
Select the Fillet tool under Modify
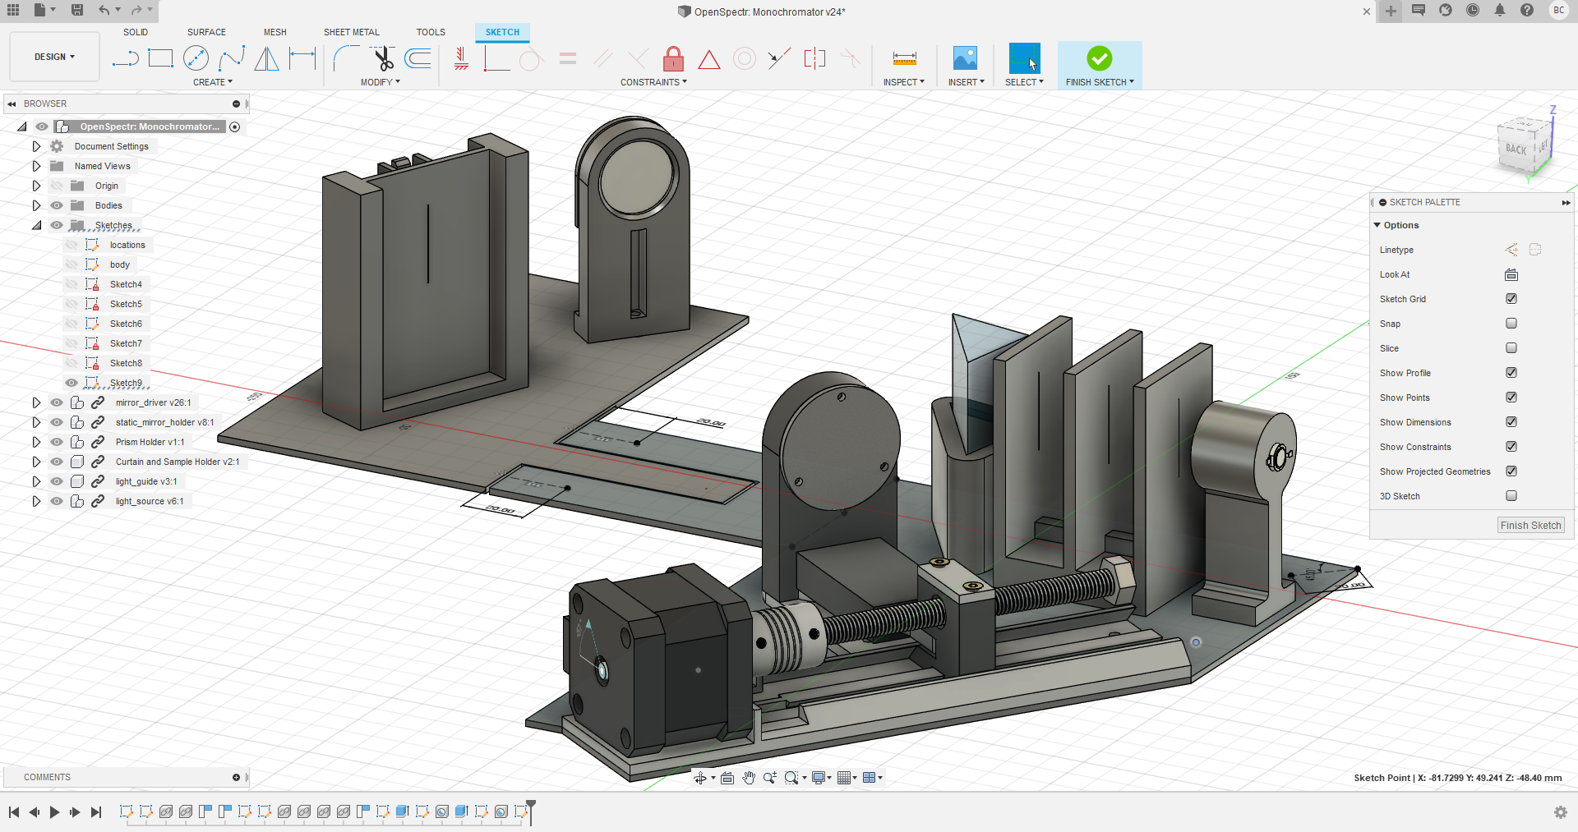point(345,58)
